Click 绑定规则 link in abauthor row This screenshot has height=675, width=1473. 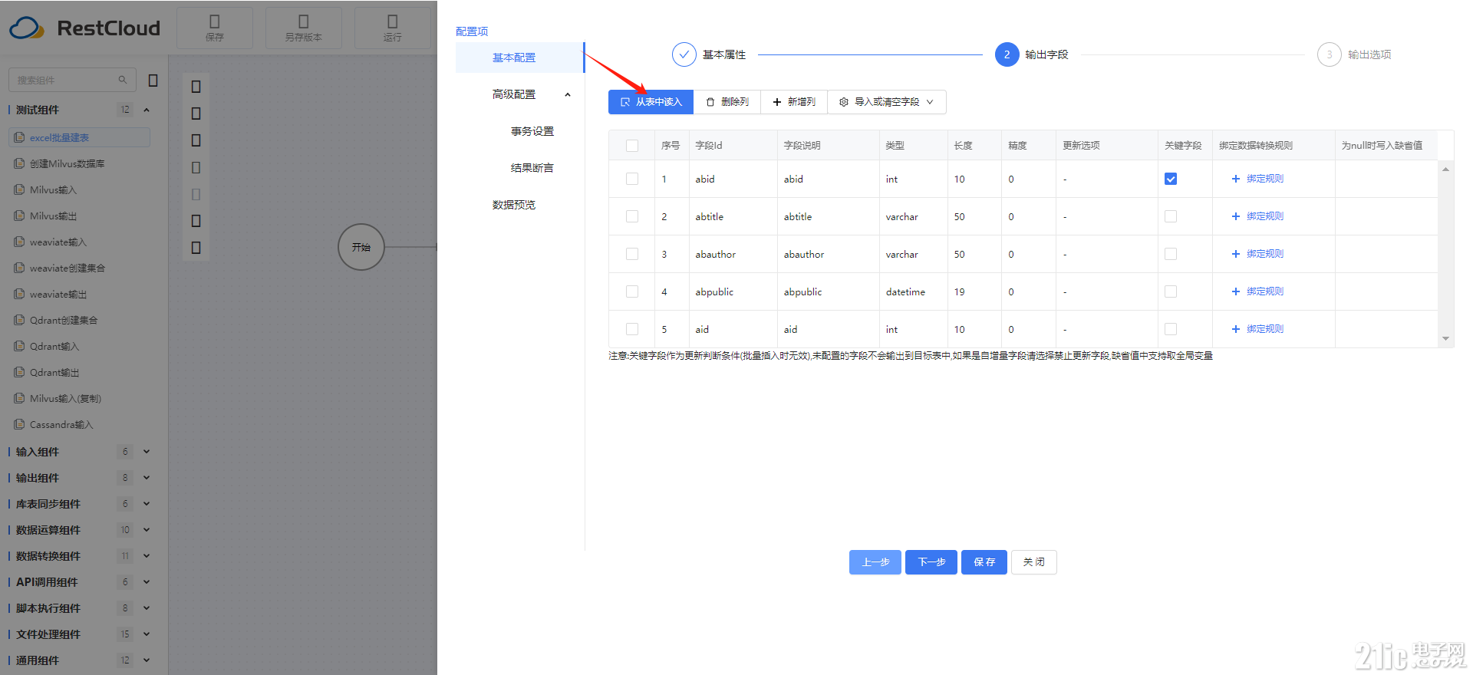(x=1257, y=254)
